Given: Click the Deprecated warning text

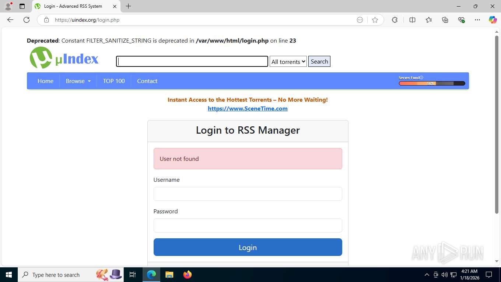Looking at the screenshot, I should [161, 41].
